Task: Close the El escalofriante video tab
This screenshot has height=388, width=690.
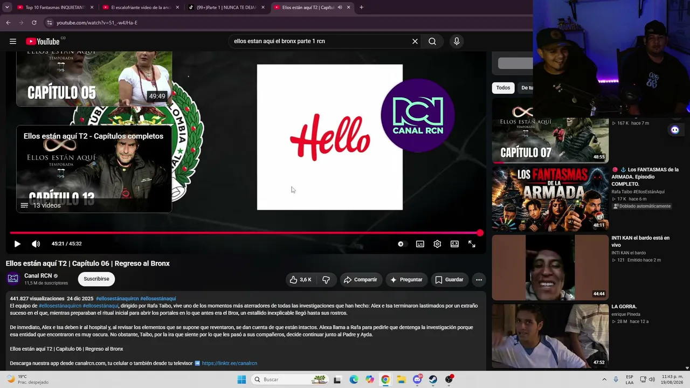Action: 177,8
